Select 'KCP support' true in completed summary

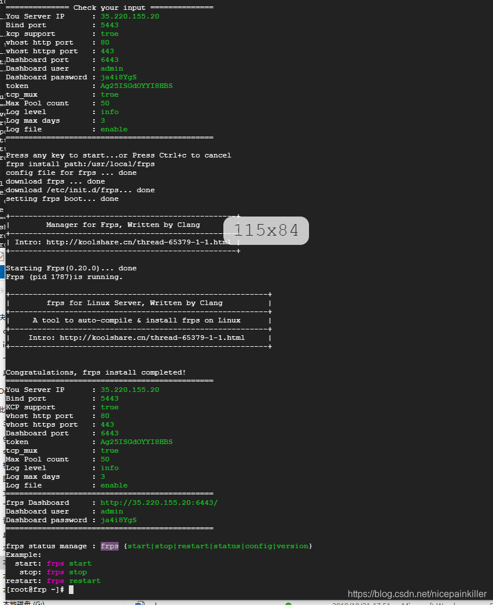(x=109, y=407)
